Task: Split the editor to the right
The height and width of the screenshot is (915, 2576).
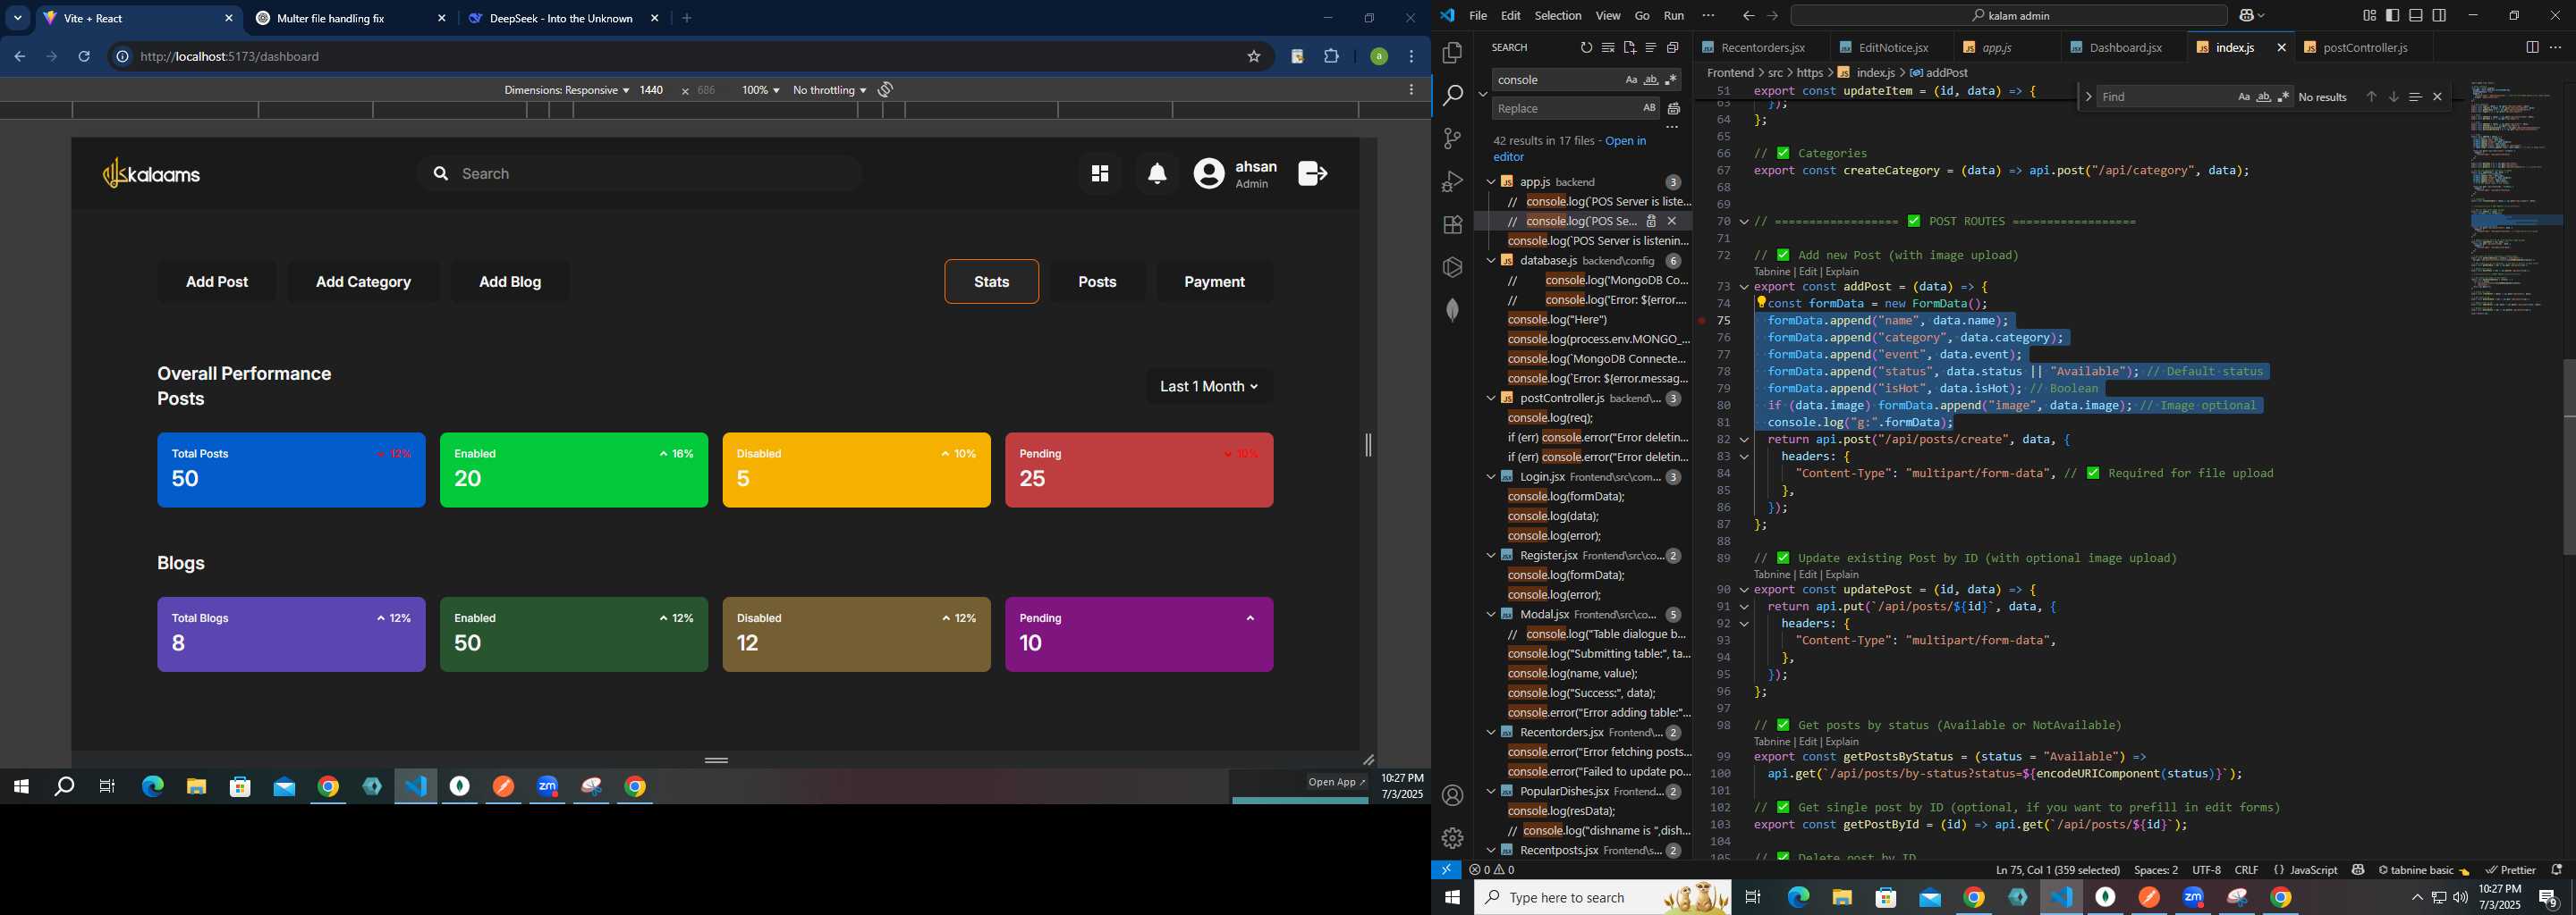Action: pyautogui.click(x=2532, y=47)
